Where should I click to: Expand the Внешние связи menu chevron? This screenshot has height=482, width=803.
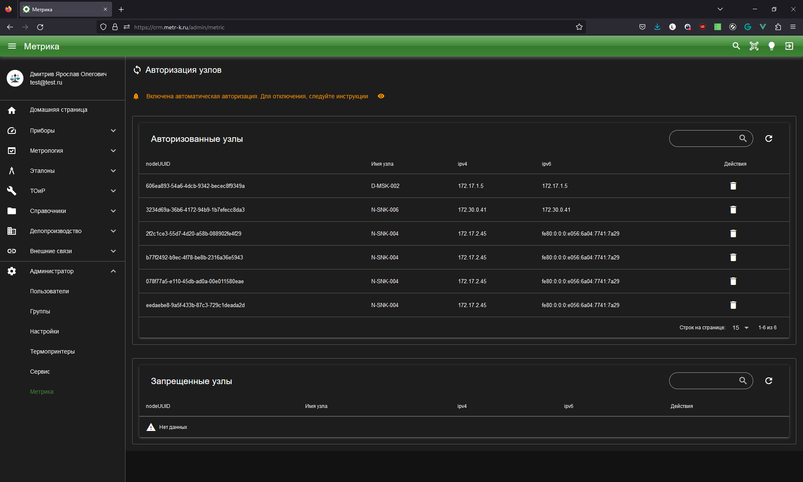[x=113, y=251]
